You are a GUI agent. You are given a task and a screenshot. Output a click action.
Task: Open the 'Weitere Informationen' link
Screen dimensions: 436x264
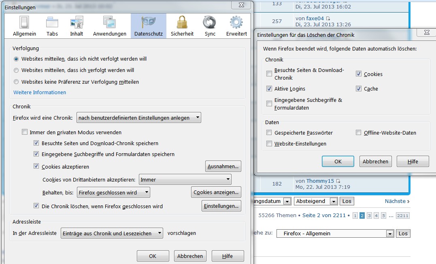(x=40, y=93)
